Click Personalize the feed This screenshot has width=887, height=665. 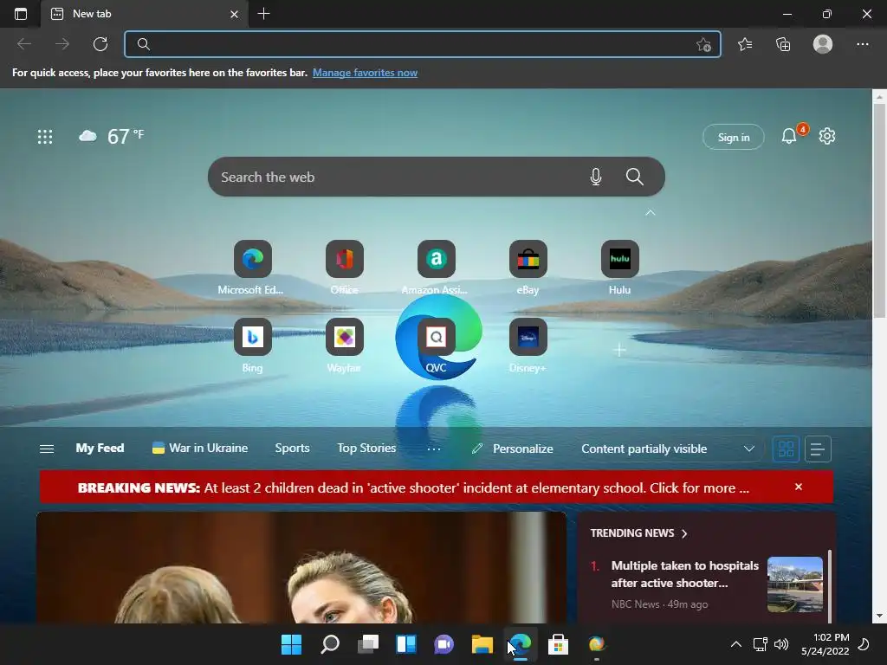tap(513, 449)
